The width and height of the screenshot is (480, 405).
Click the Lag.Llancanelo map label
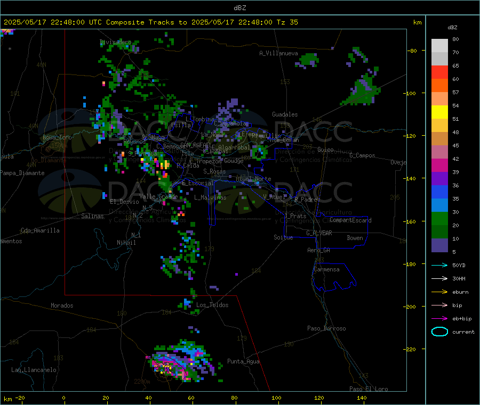pos(34,370)
